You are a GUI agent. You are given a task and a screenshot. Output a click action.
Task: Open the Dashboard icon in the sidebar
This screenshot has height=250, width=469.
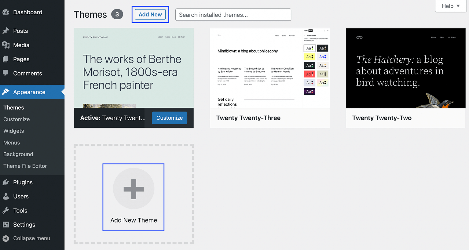(x=6, y=12)
